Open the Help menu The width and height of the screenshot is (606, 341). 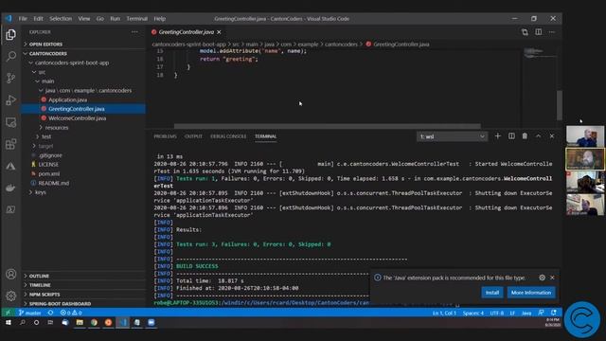(160, 19)
